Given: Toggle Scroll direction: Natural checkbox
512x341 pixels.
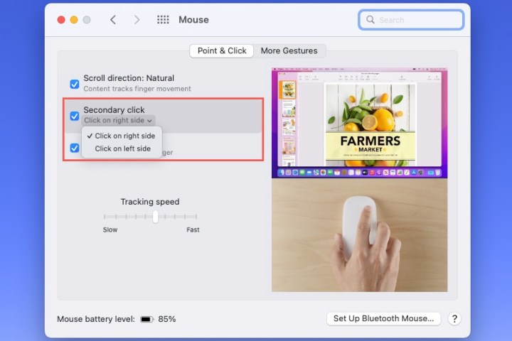Looking at the screenshot, I should 75,85.
